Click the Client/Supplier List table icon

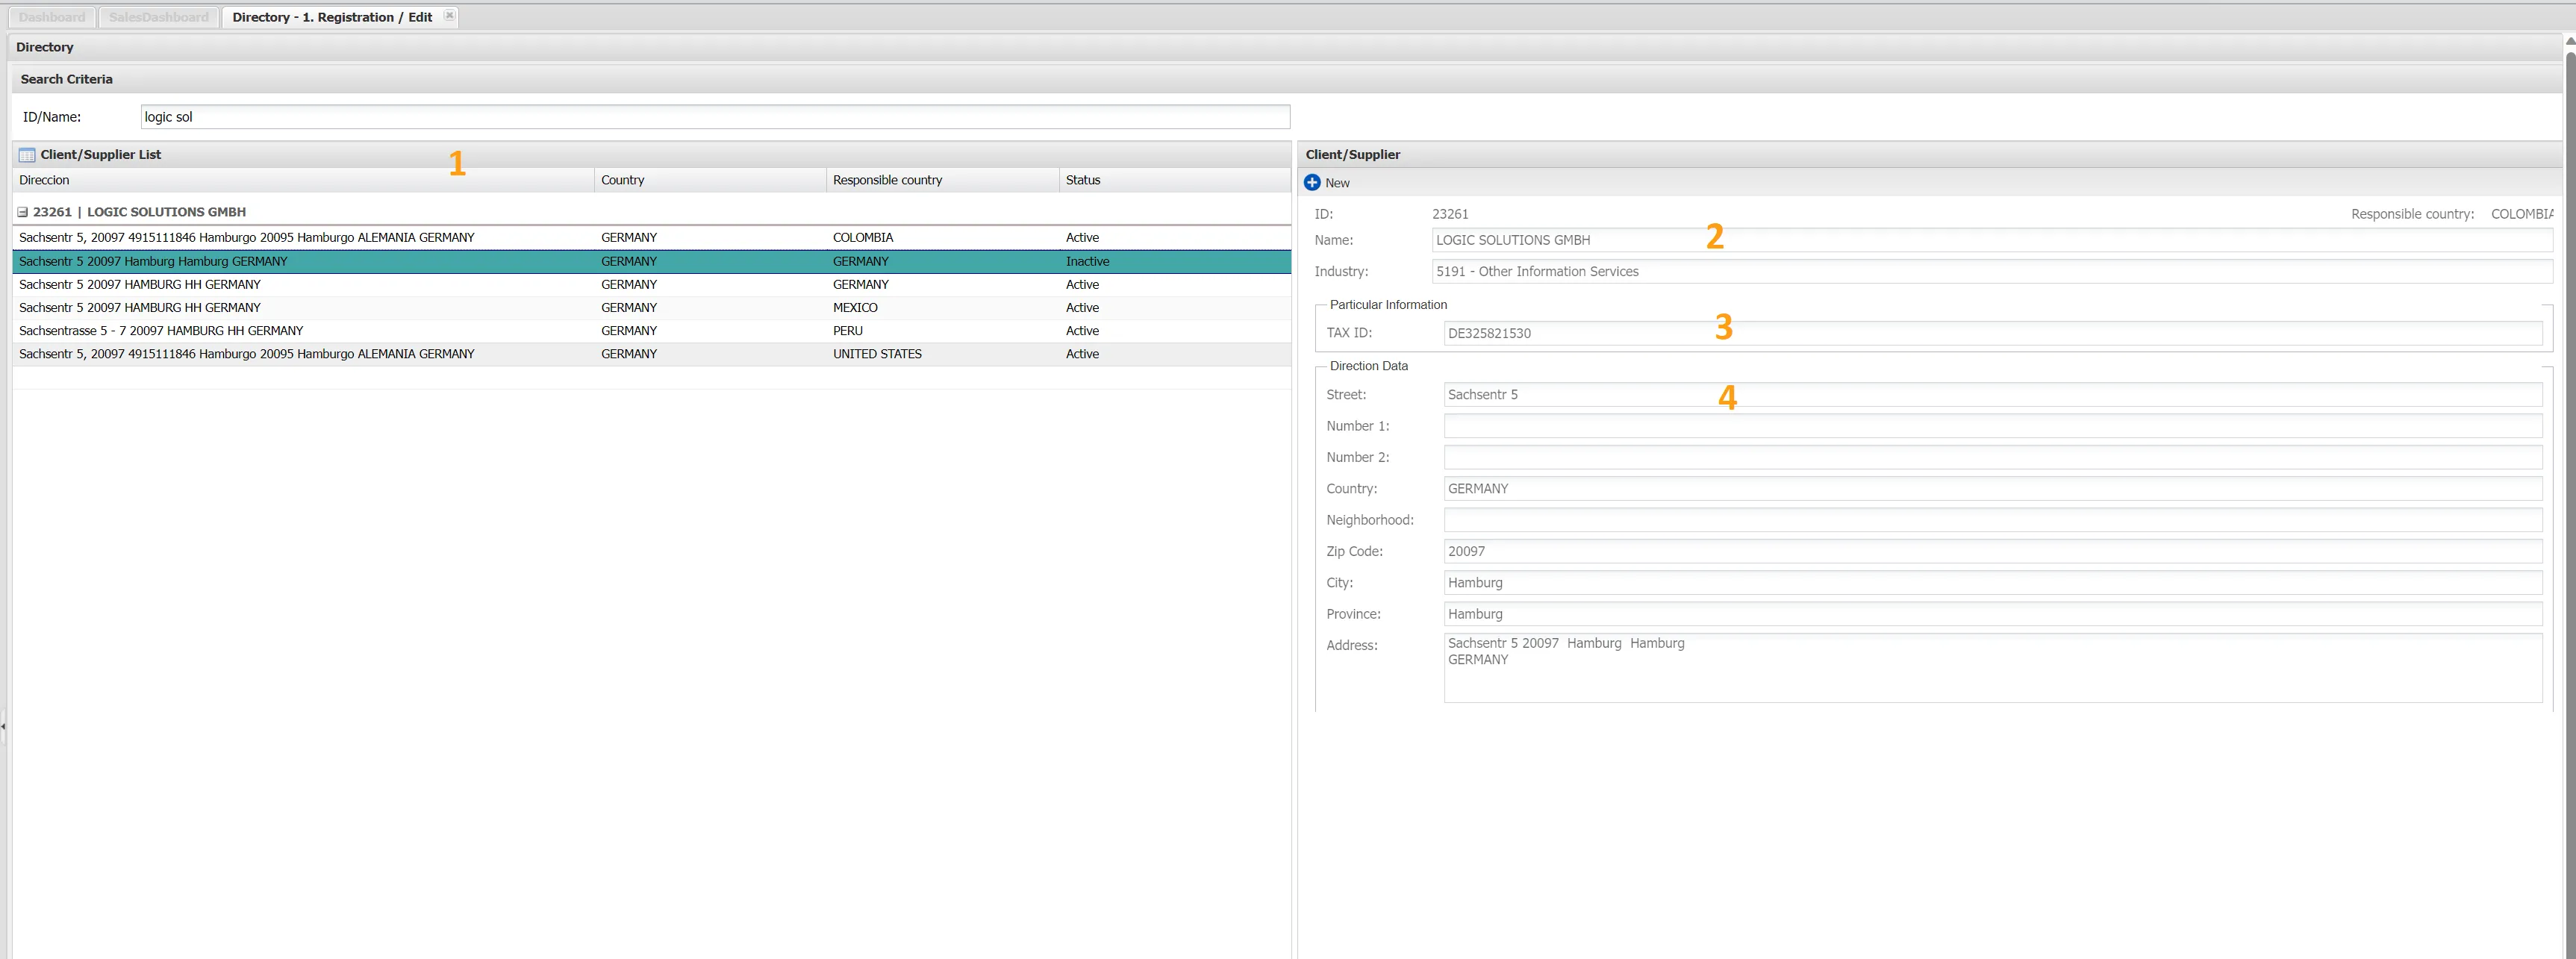point(27,155)
